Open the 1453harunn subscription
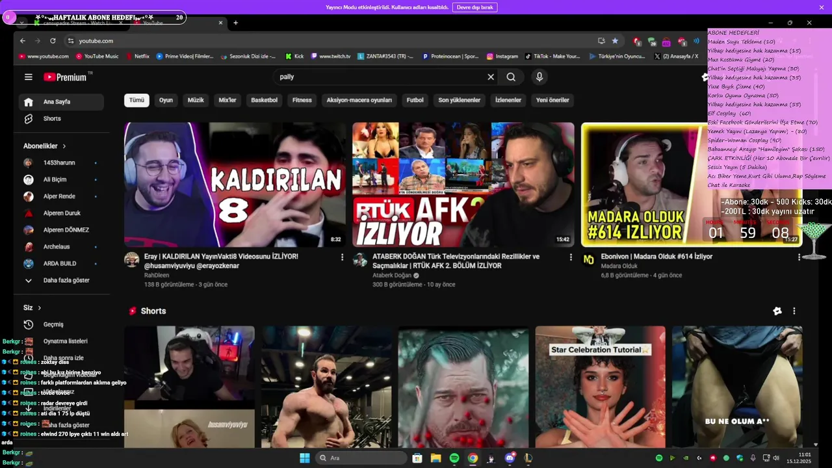Image resolution: width=832 pixels, height=468 pixels. (x=62, y=162)
